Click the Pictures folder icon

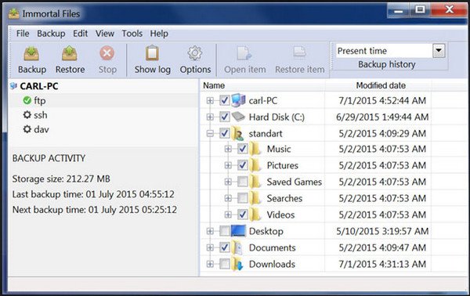pyautogui.click(x=255, y=165)
